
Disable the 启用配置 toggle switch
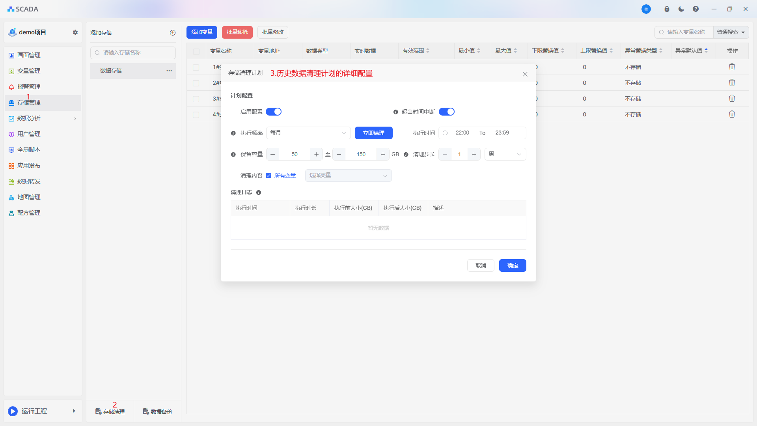[x=274, y=112]
